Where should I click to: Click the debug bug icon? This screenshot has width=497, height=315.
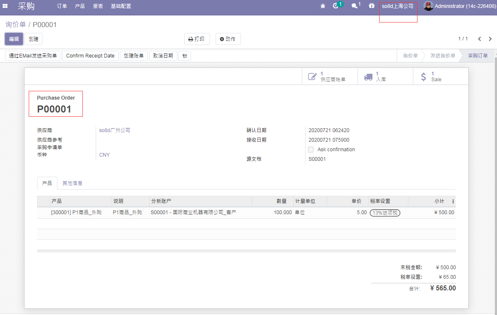click(x=323, y=6)
